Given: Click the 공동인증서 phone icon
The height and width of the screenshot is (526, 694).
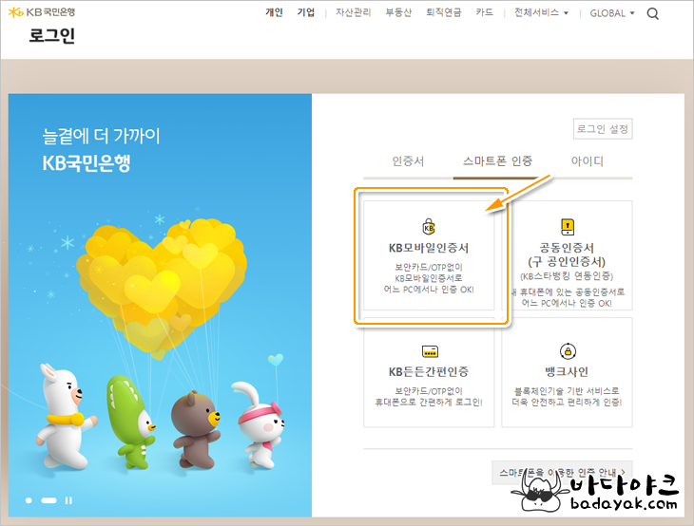Looking at the screenshot, I should [567, 227].
